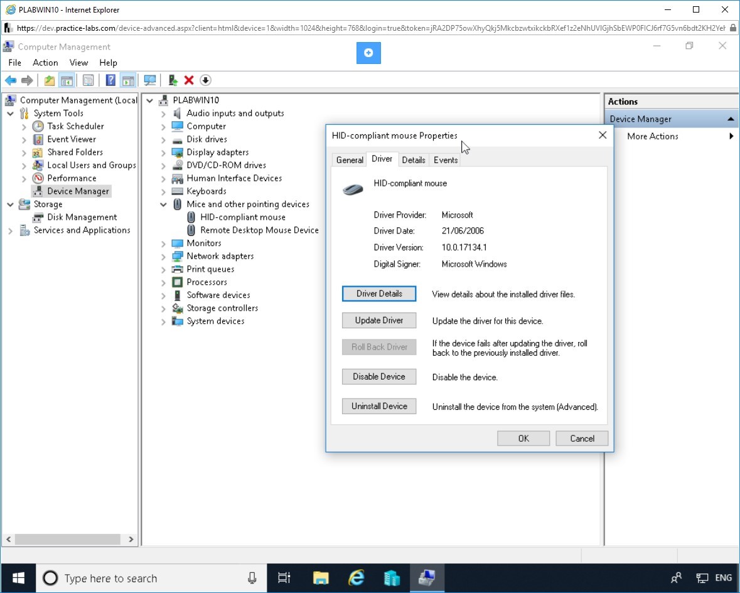Image resolution: width=740 pixels, height=593 pixels.
Task: Open More Actions in Actions pane
Action: coord(652,136)
